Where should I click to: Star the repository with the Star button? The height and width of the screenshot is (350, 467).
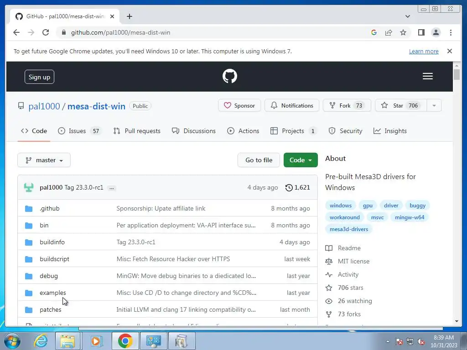[401, 106]
